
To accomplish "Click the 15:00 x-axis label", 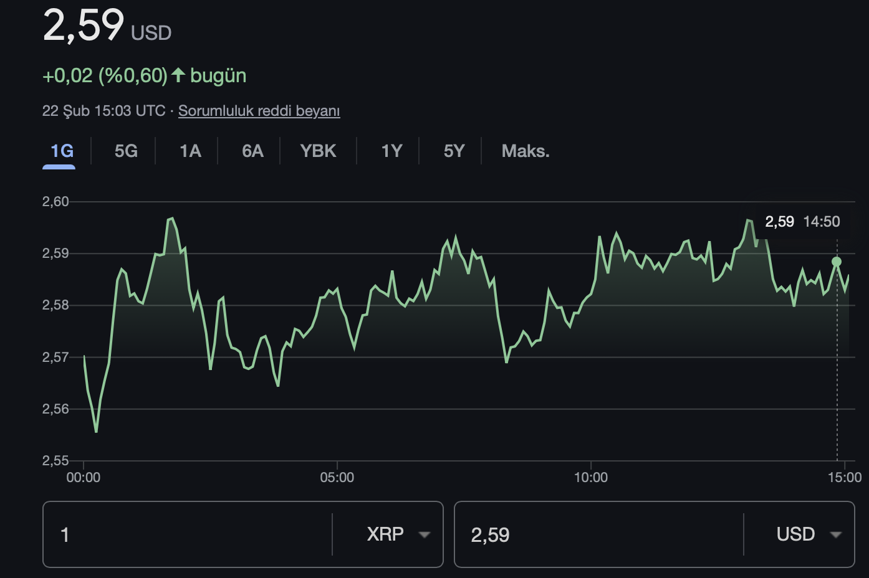I will click(x=845, y=478).
